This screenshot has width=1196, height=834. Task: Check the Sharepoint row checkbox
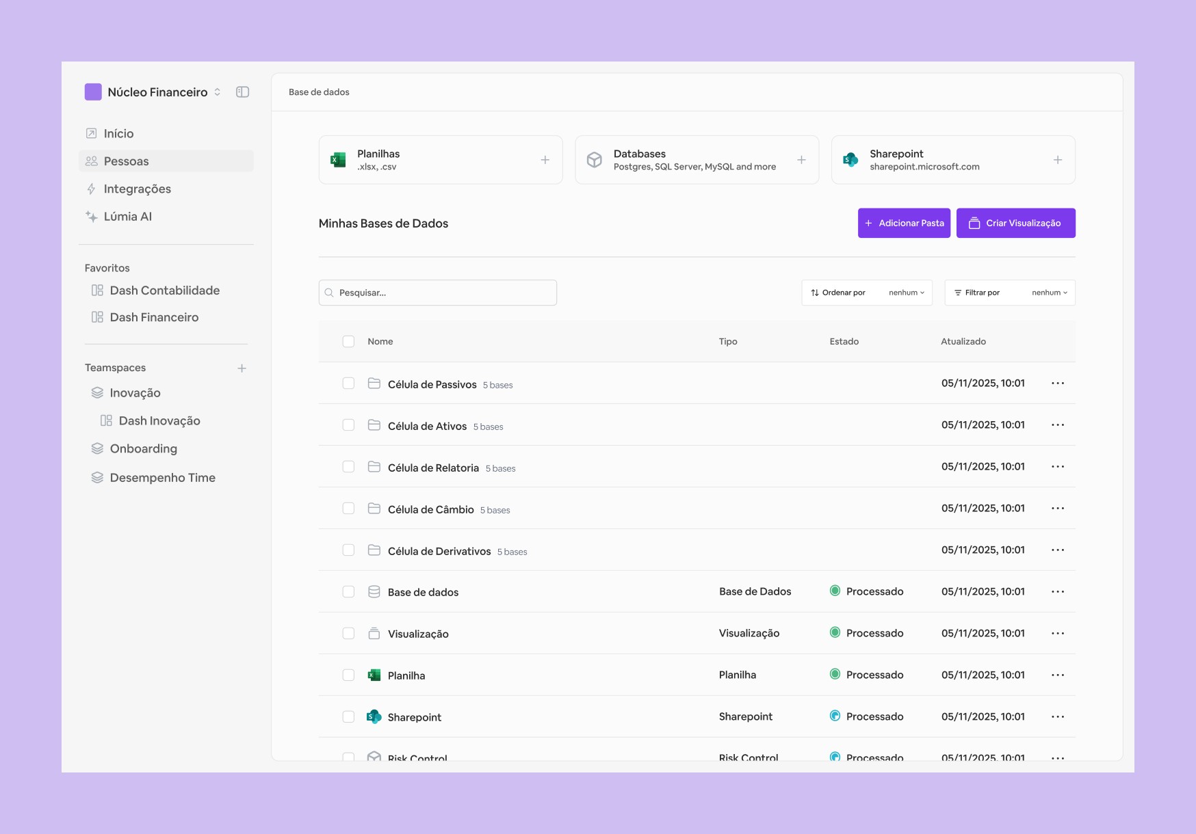pyautogui.click(x=348, y=717)
